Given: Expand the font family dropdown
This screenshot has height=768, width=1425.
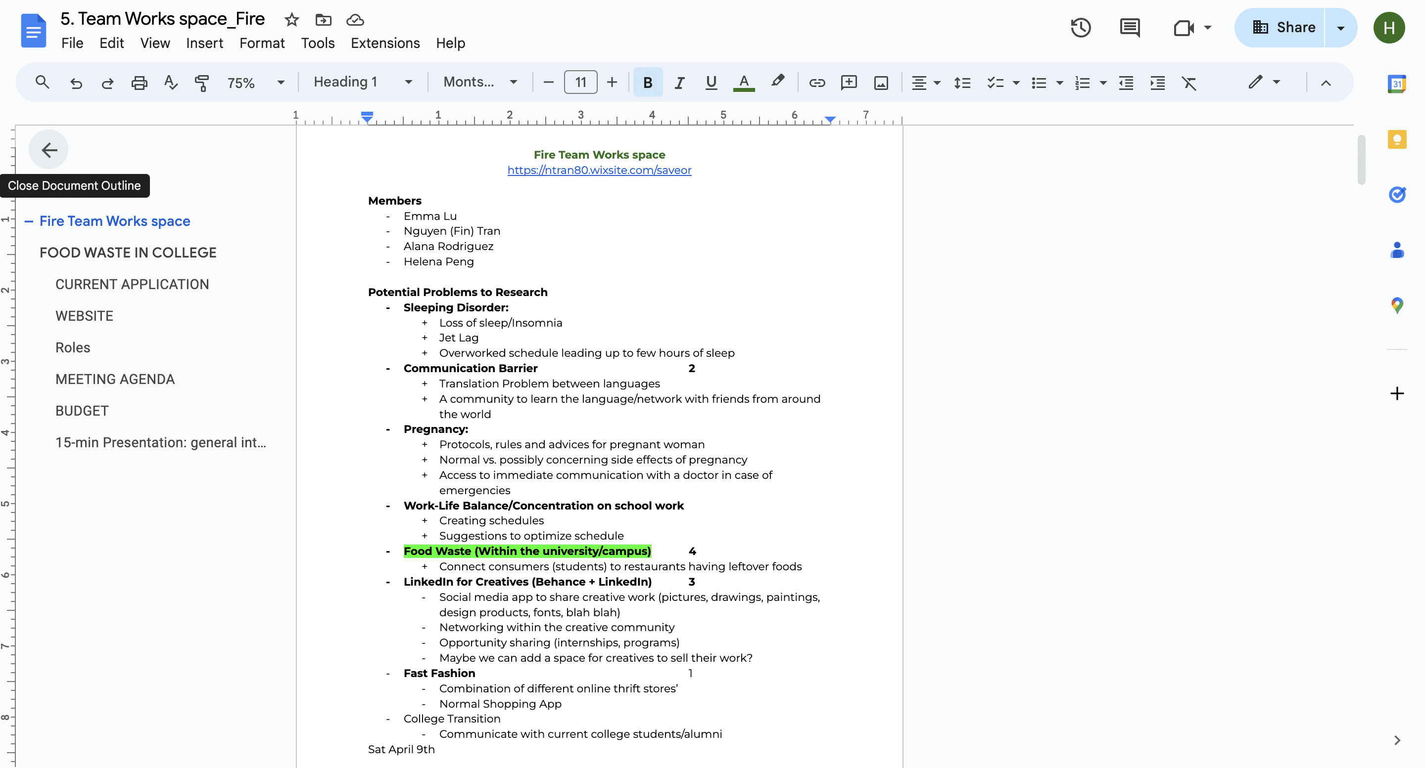Looking at the screenshot, I should tap(480, 83).
